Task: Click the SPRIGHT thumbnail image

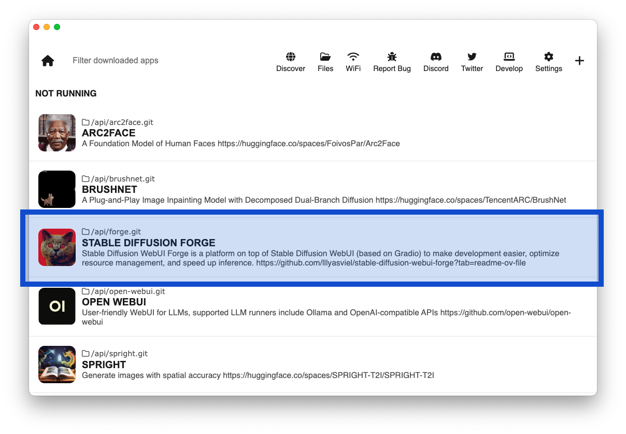Action: (57, 365)
